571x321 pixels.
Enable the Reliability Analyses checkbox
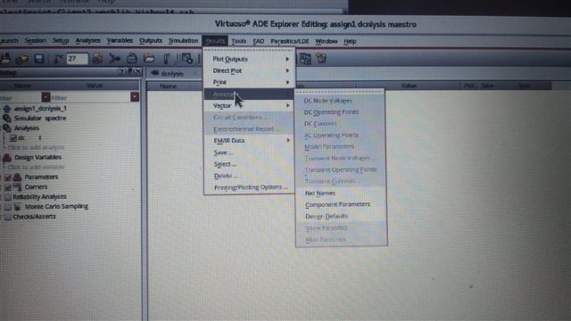click(x=7, y=197)
